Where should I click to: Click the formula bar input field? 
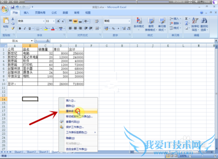click(132, 41)
